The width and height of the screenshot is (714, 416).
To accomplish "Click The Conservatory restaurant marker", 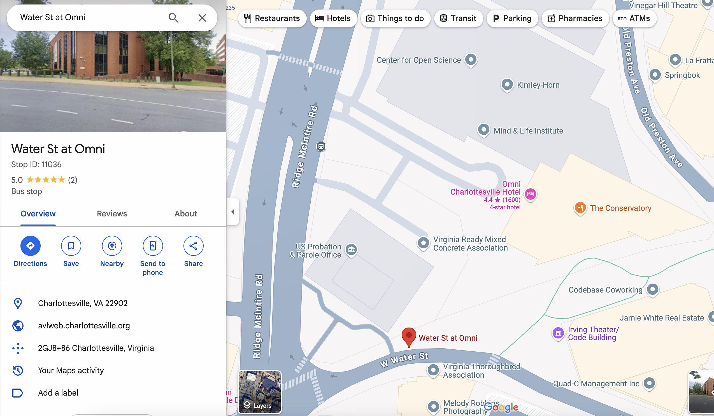I will 580,207.
